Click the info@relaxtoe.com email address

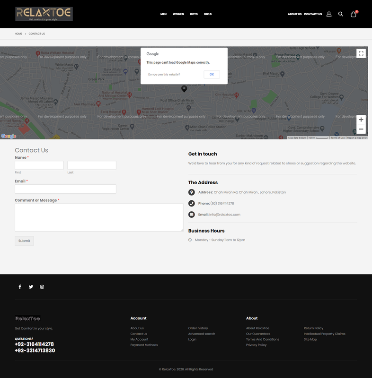[225, 215]
